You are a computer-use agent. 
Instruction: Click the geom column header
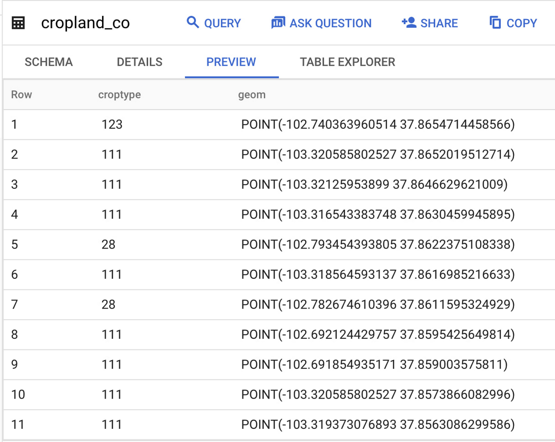252,95
